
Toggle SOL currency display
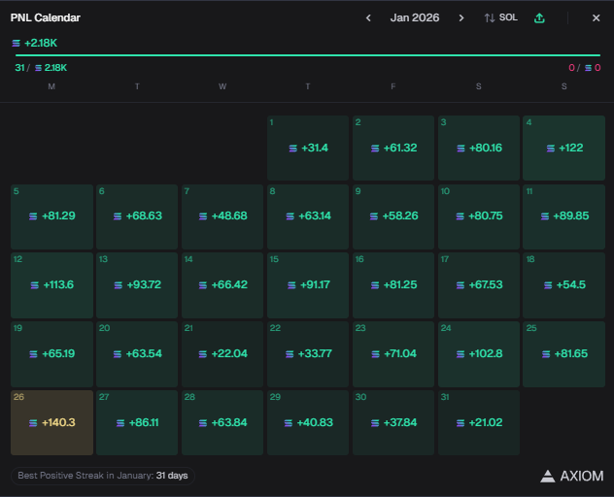(x=501, y=17)
